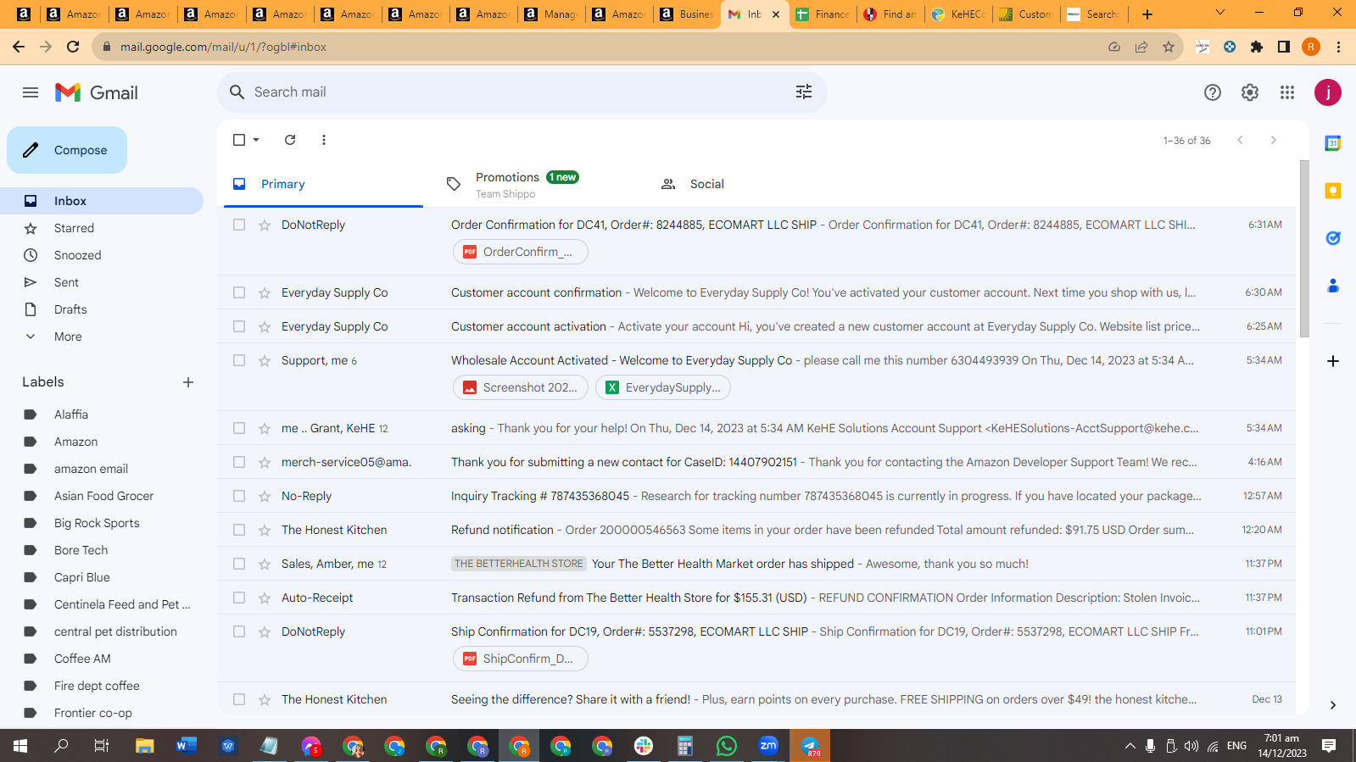1356x762 pixels.
Task: Open the Google account avatar
Action: point(1328,92)
